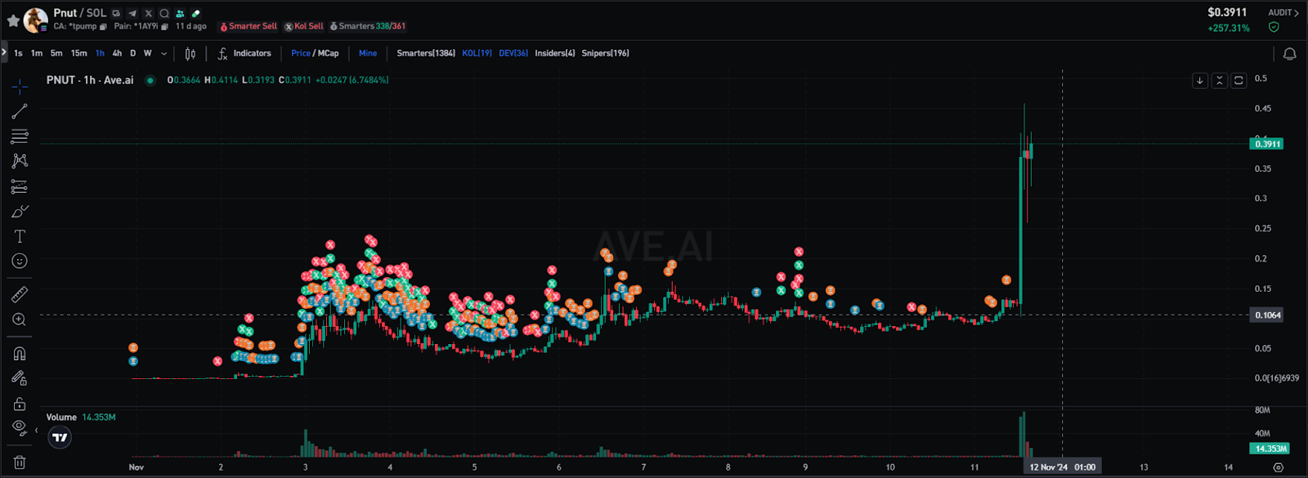Select the brush drawing tool

tap(20, 212)
